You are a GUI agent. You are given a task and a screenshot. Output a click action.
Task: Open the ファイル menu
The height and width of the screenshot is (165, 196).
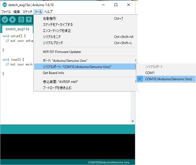(x=6, y=12)
